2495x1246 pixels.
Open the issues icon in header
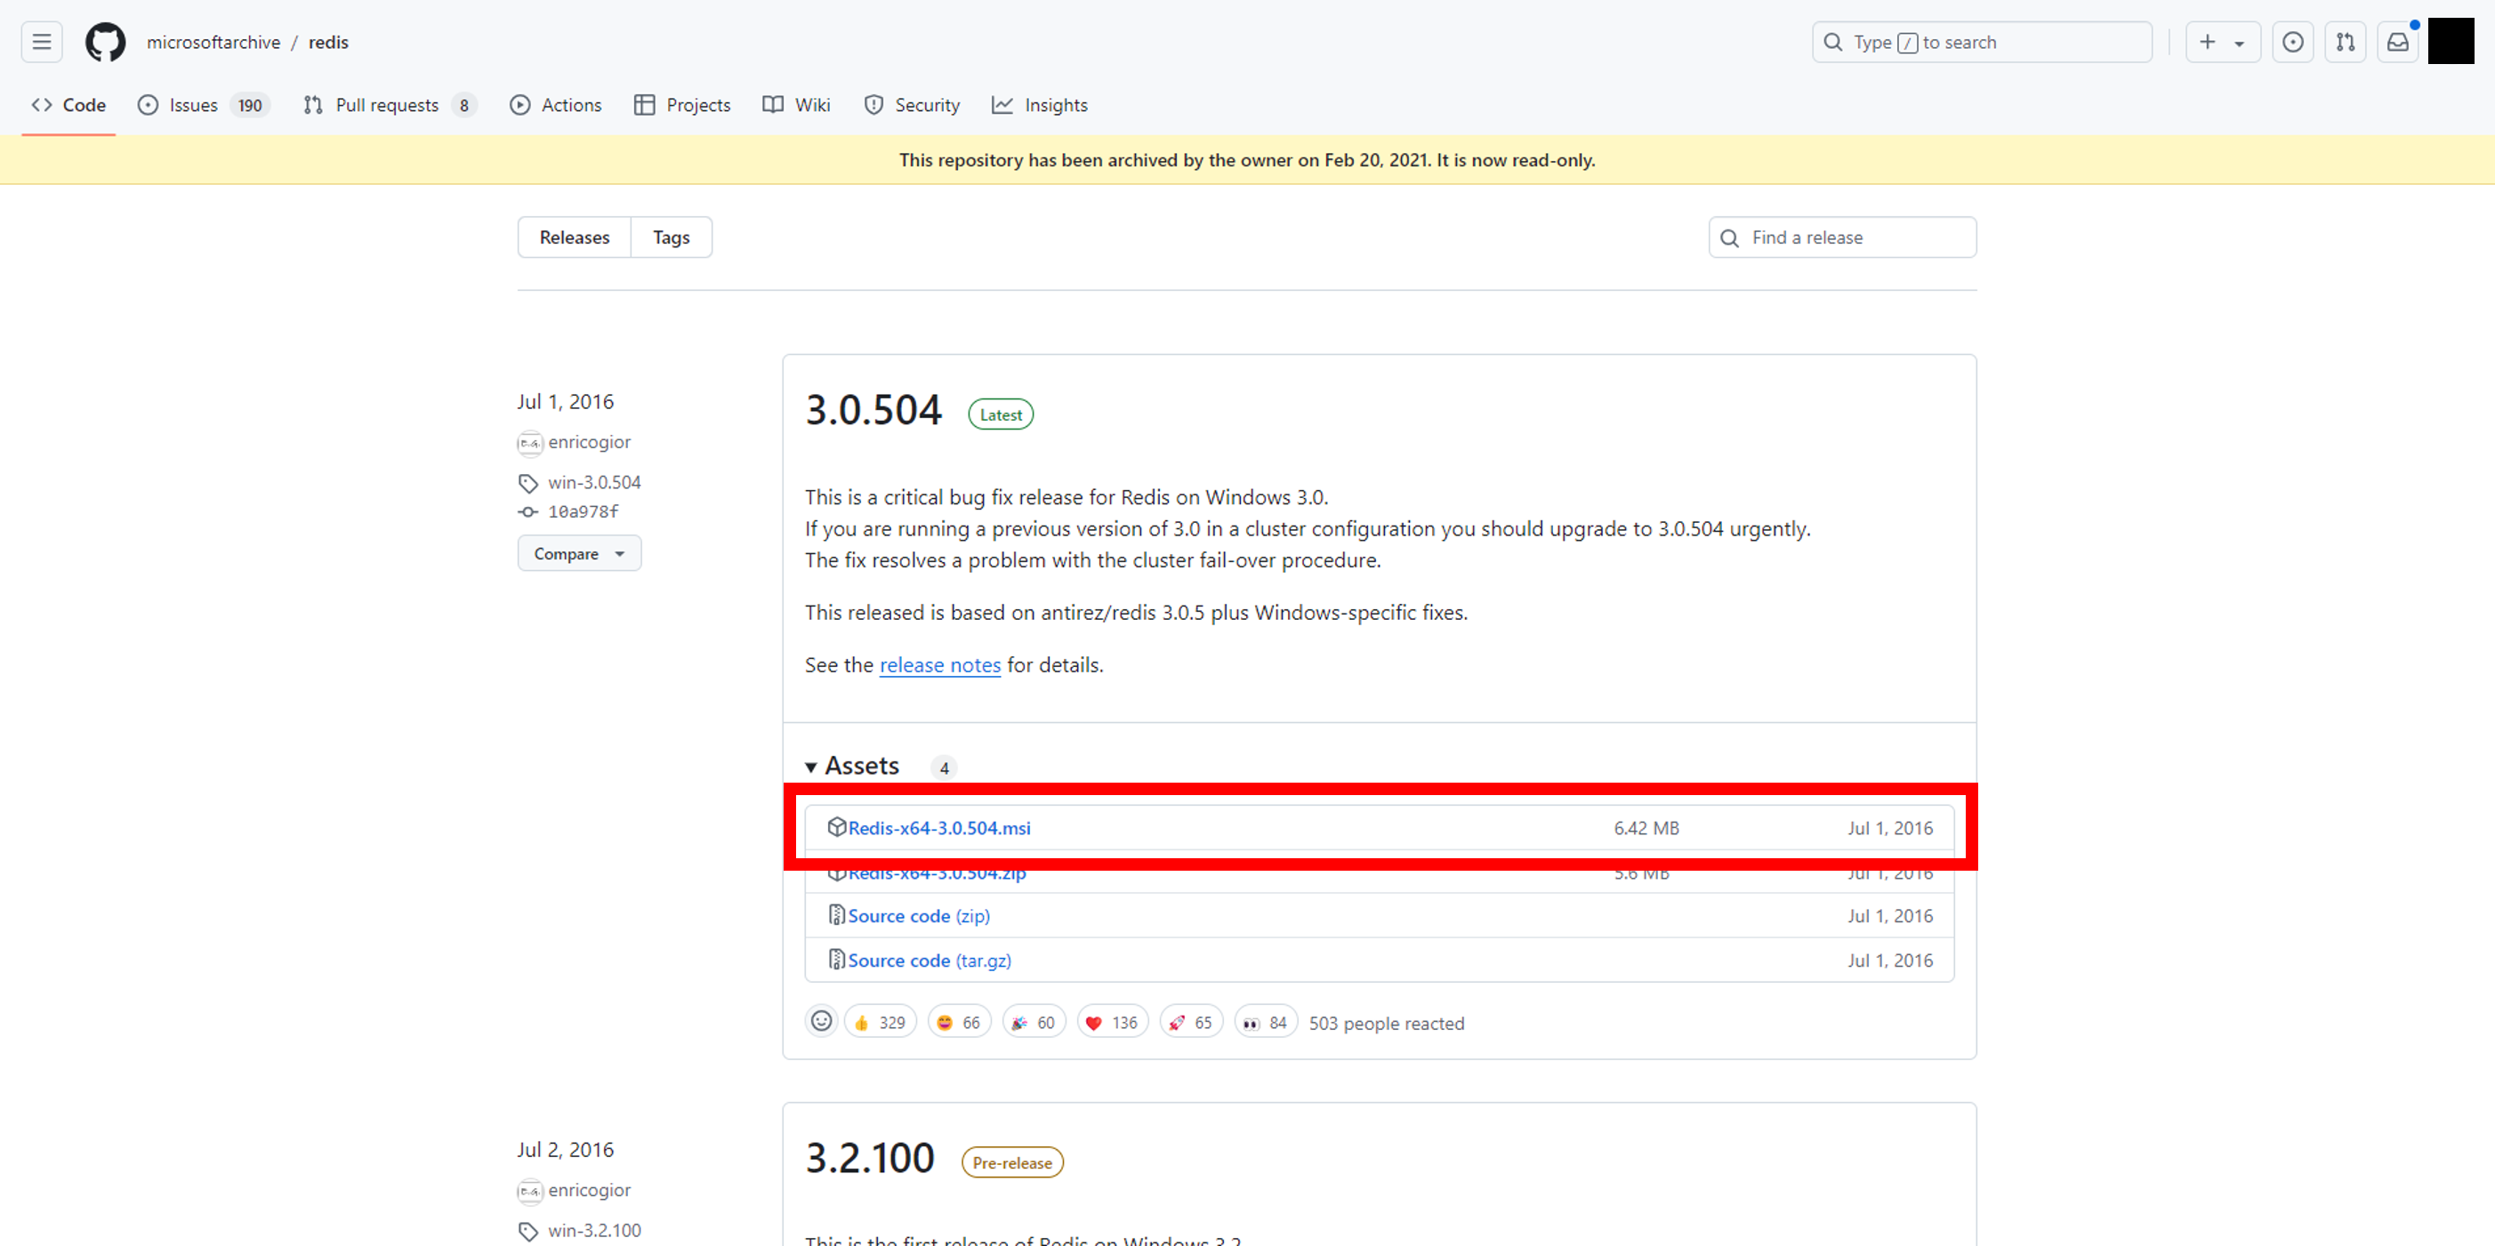pos(2292,42)
